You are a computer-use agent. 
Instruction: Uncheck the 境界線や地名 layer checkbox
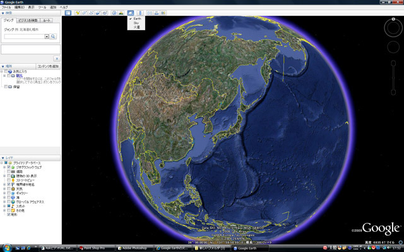point(9,185)
